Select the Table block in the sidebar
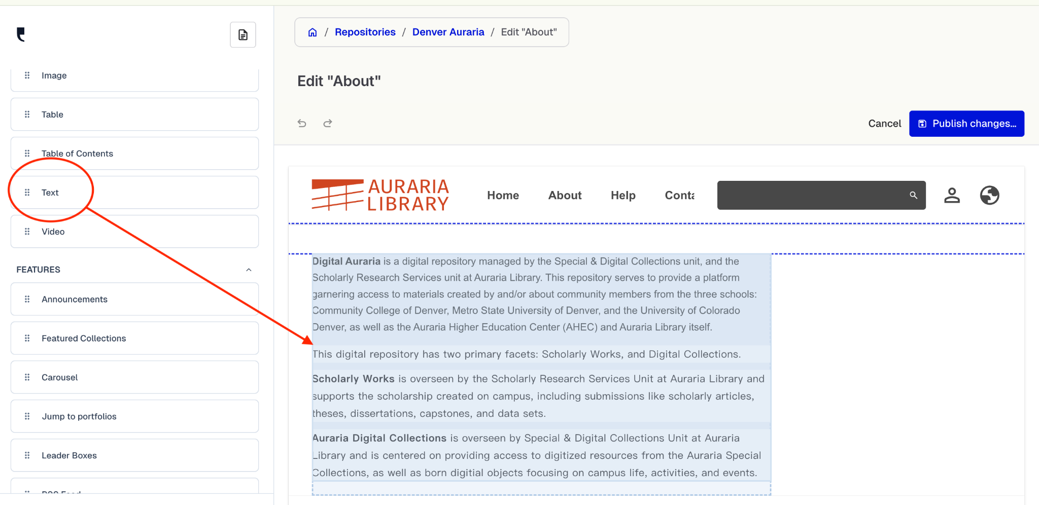The height and width of the screenshot is (505, 1039). coord(135,114)
